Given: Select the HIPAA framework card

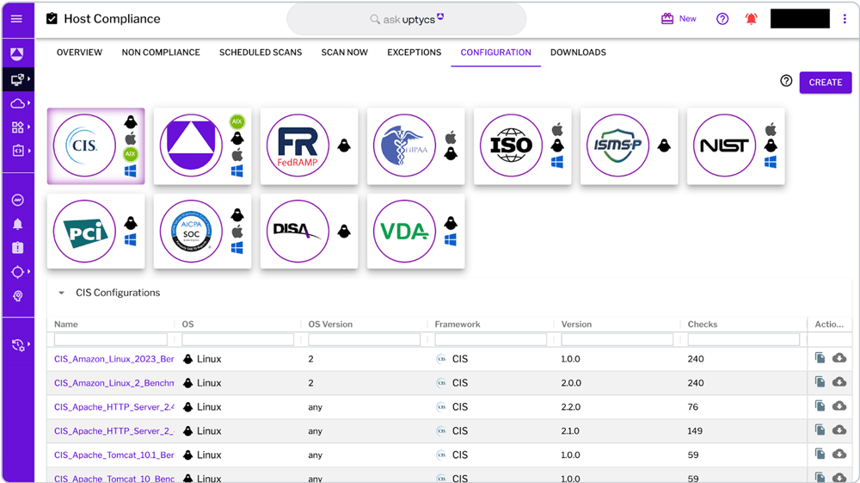Looking at the screenshot, I should pyautogui.click(x=415, y=146).
